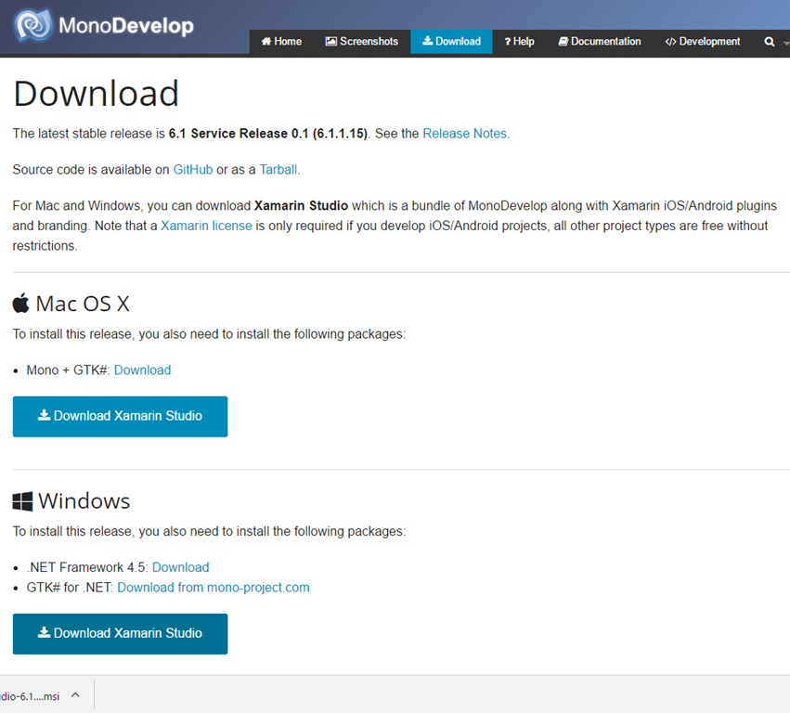Screen dimensions: 790x713
Task: Click the bold 'Xamarin Studio' text in paragraph
Action: click(301, 205)
